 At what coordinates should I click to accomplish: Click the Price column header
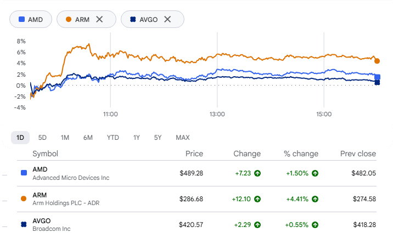[194, 154]
